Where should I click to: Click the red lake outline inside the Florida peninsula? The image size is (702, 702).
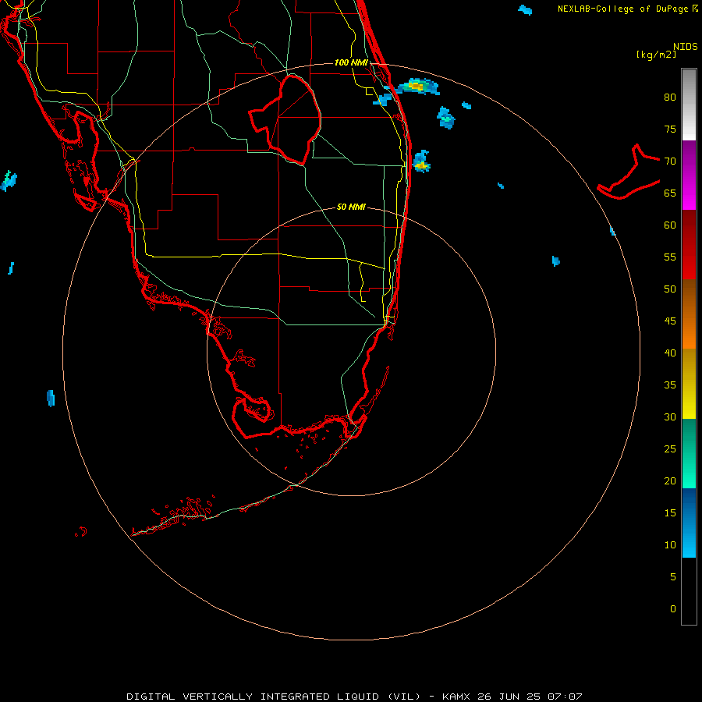tap(285, 119)
